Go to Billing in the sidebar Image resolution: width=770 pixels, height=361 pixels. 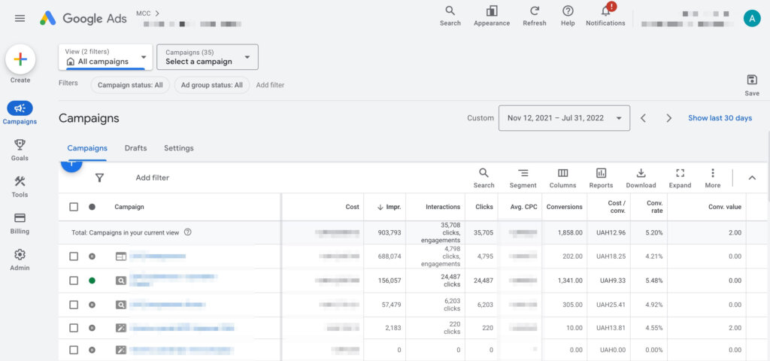(20, 223)
